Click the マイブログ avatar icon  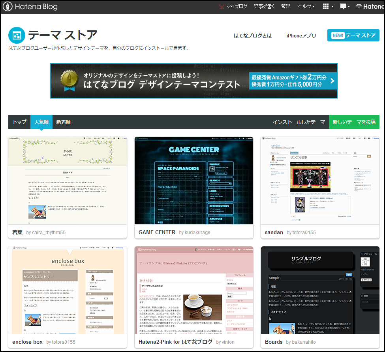[x=222, y=6]
